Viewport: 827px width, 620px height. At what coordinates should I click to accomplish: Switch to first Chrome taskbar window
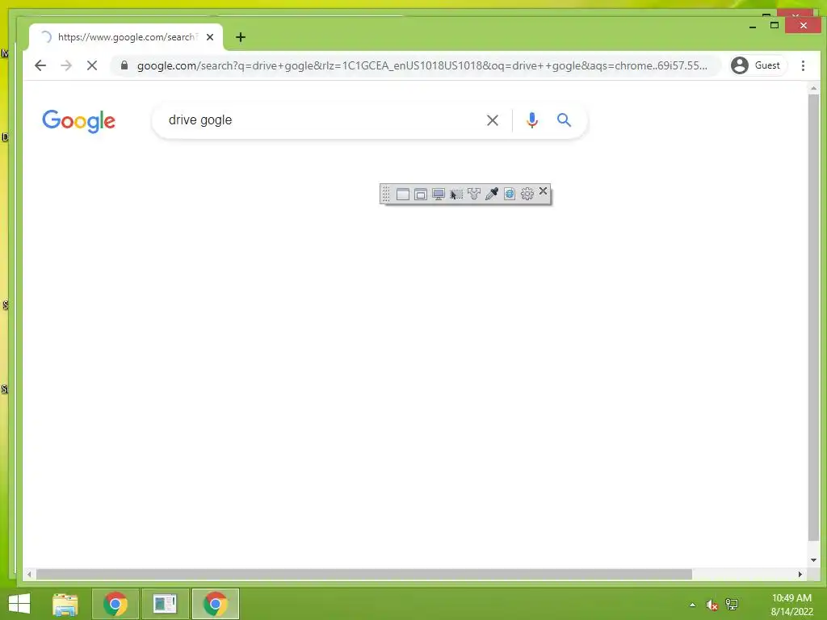(115, 604)
